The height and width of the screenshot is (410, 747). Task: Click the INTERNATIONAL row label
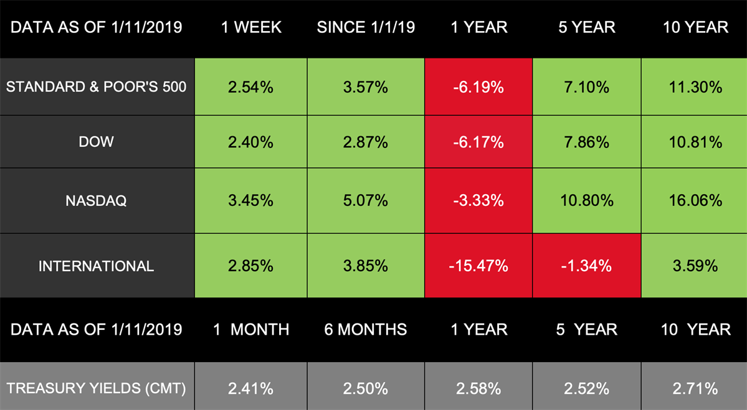point(97,266)
